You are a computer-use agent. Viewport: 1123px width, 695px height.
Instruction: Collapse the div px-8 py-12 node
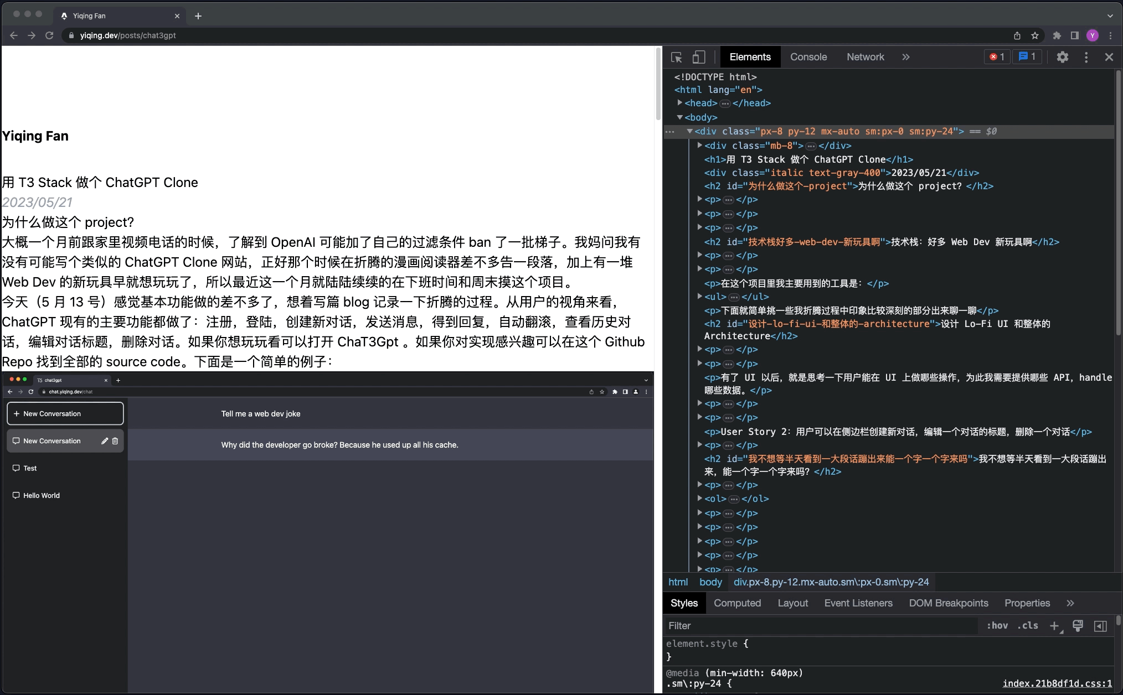click(x=690, y=131)
